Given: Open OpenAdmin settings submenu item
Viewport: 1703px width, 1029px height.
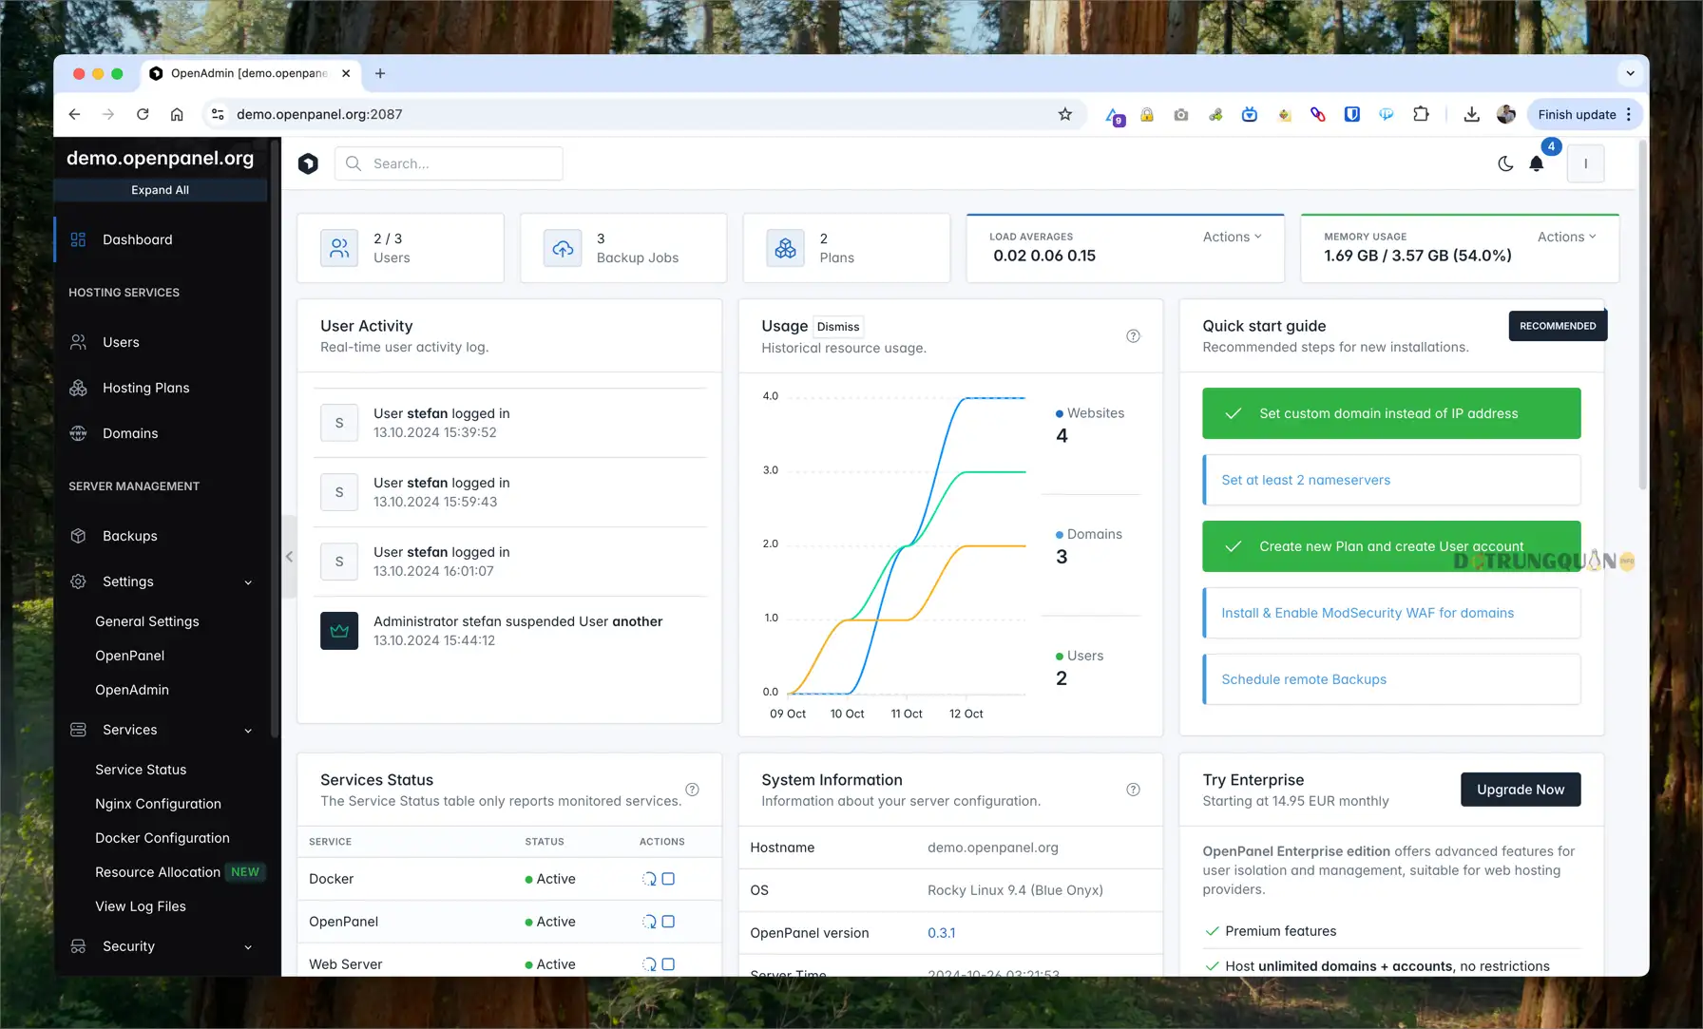Looking at the screenshot, I should click(x=132, y=690).
